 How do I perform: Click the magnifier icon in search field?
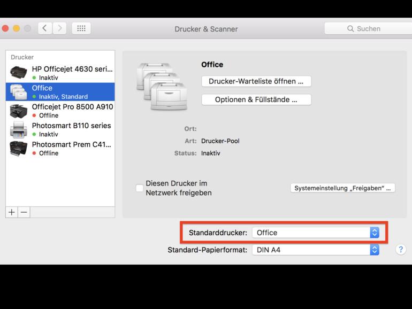pyautogui.click(x=350, y=29)
